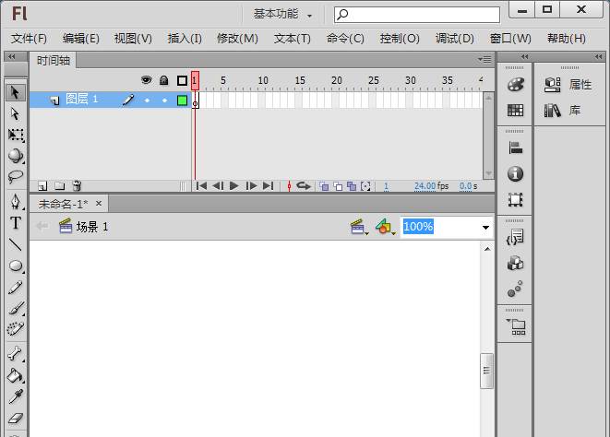Select the Brush tool
The height and width of the screenshot is (437, 610).
coord(16,308)
